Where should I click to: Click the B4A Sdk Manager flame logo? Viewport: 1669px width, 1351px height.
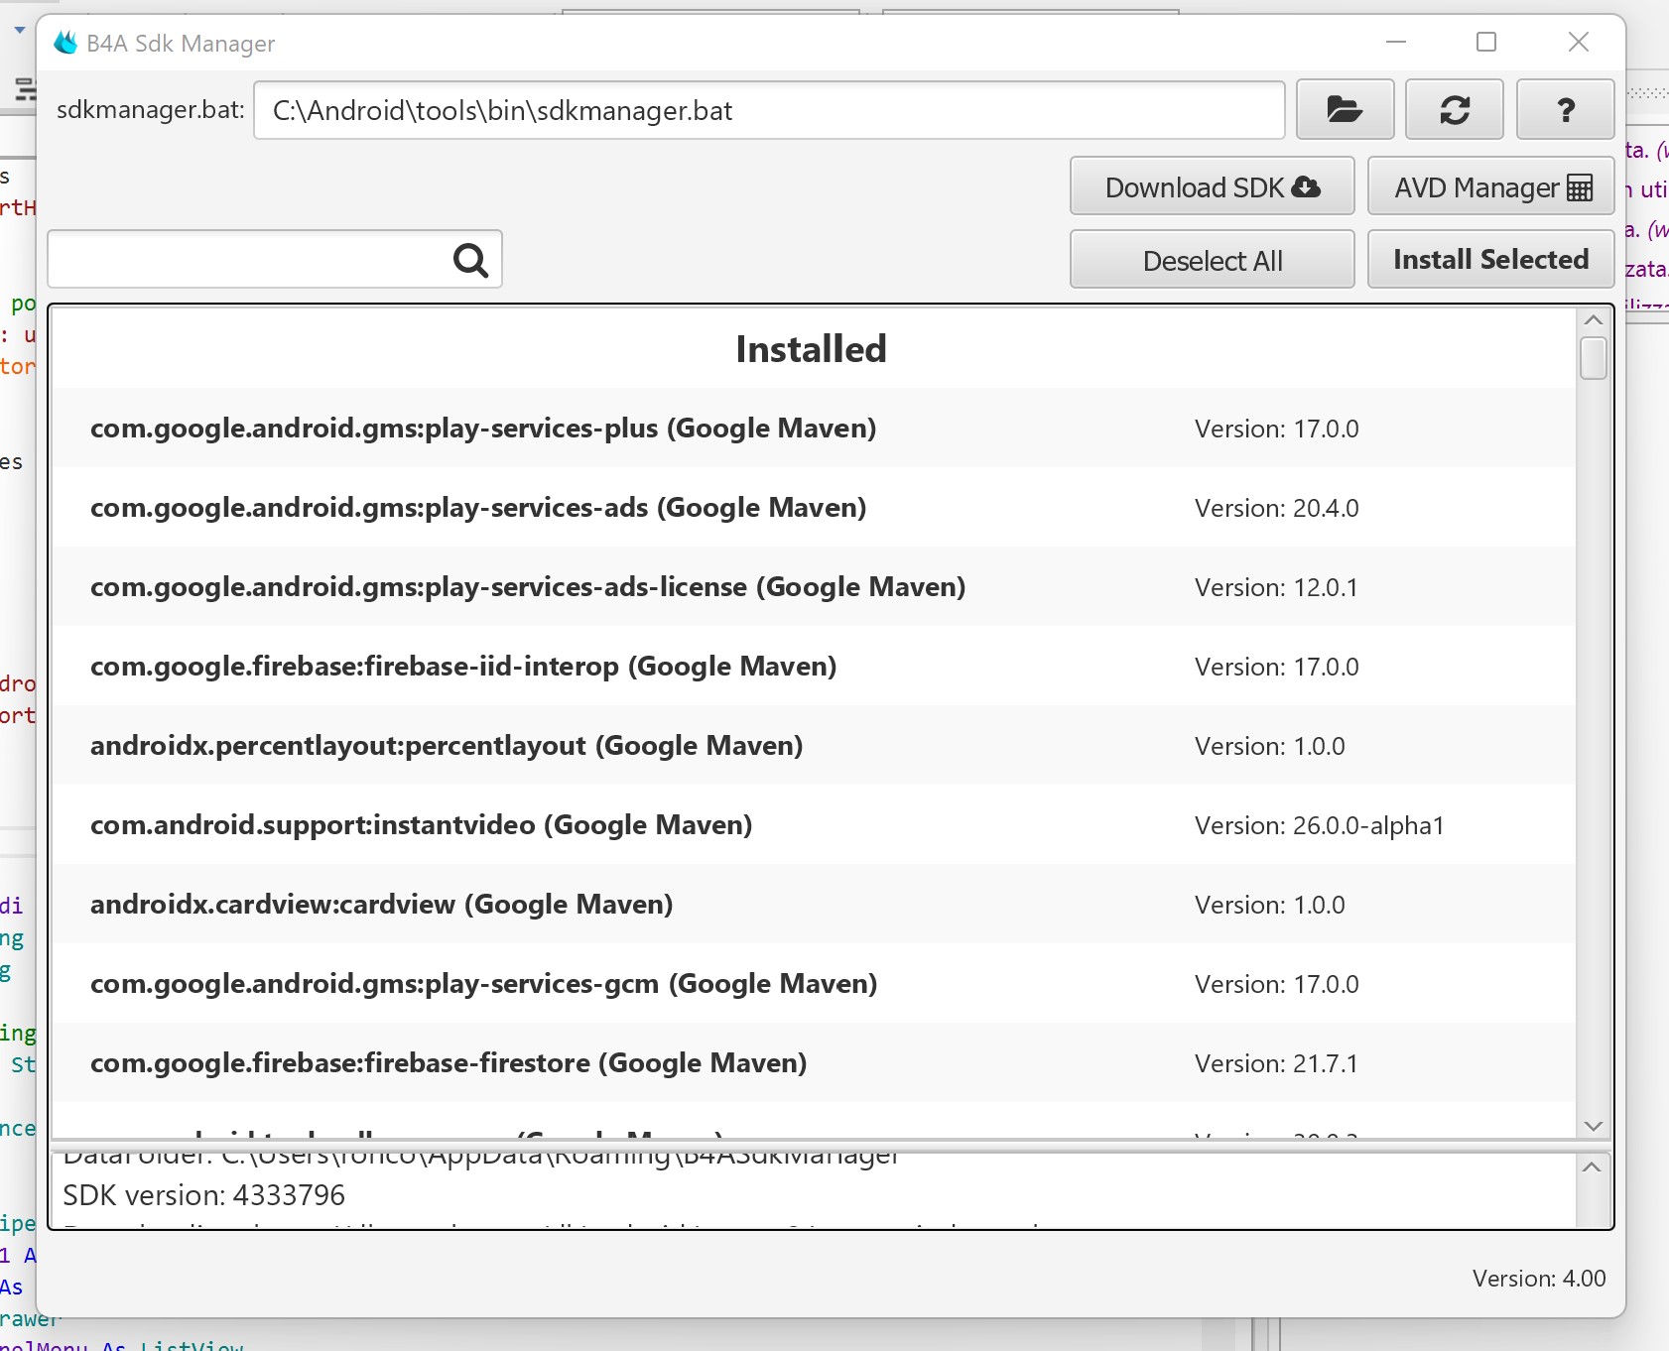(65, 43)
